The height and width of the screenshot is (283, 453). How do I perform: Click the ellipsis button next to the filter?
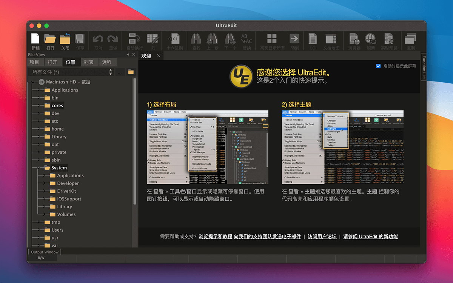[x=120, y=72]
